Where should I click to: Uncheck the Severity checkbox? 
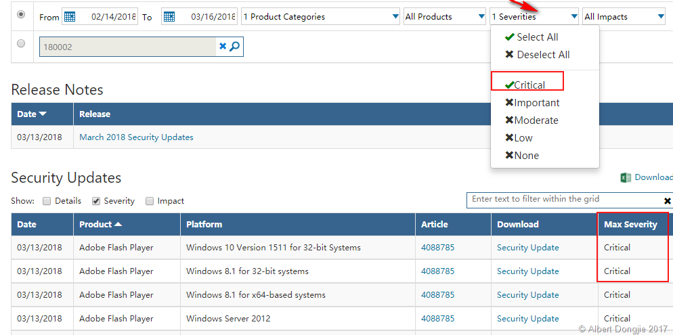(x=96, y=201)
